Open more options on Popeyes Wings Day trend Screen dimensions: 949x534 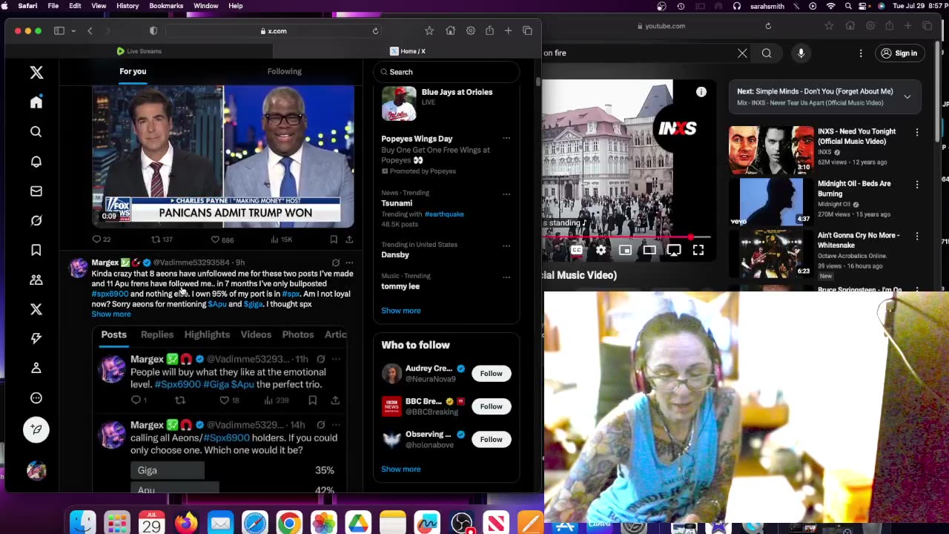506,139
